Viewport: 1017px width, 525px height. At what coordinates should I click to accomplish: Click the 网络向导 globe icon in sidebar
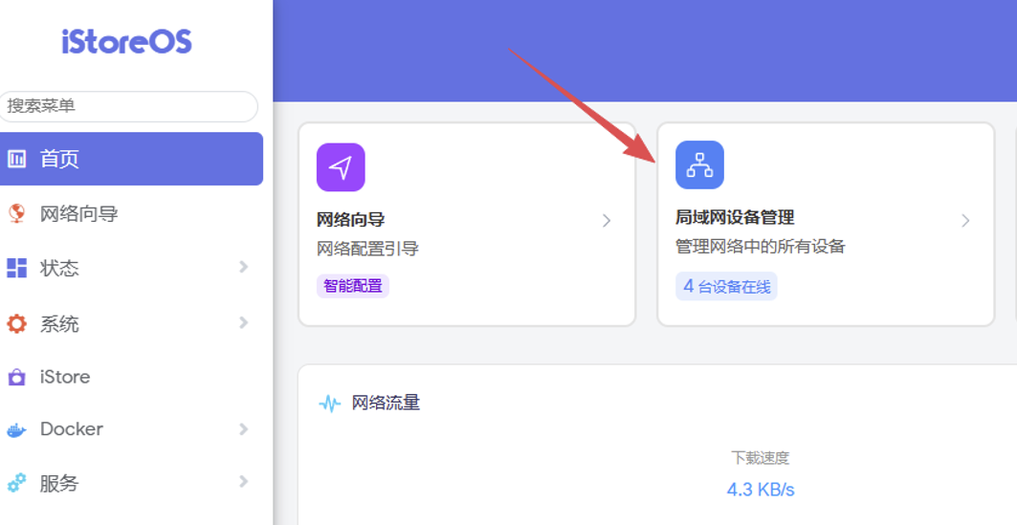(17, 213)
